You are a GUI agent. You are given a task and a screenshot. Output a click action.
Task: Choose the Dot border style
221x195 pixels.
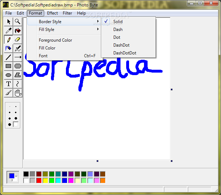click(128, 37)
